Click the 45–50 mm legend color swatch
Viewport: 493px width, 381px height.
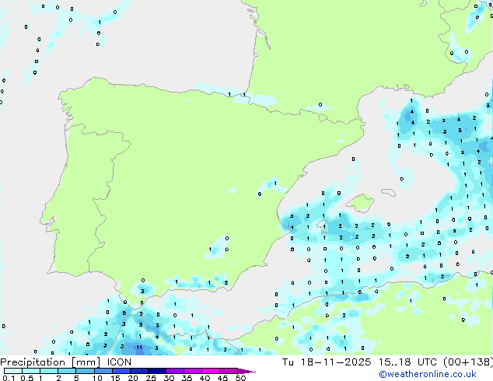coord(229,371)
